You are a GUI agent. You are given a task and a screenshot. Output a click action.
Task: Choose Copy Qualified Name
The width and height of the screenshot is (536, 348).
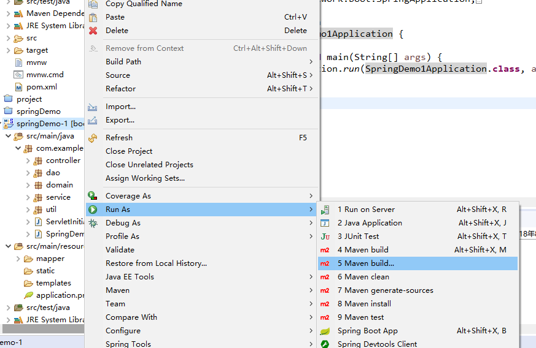pos(201,4)
